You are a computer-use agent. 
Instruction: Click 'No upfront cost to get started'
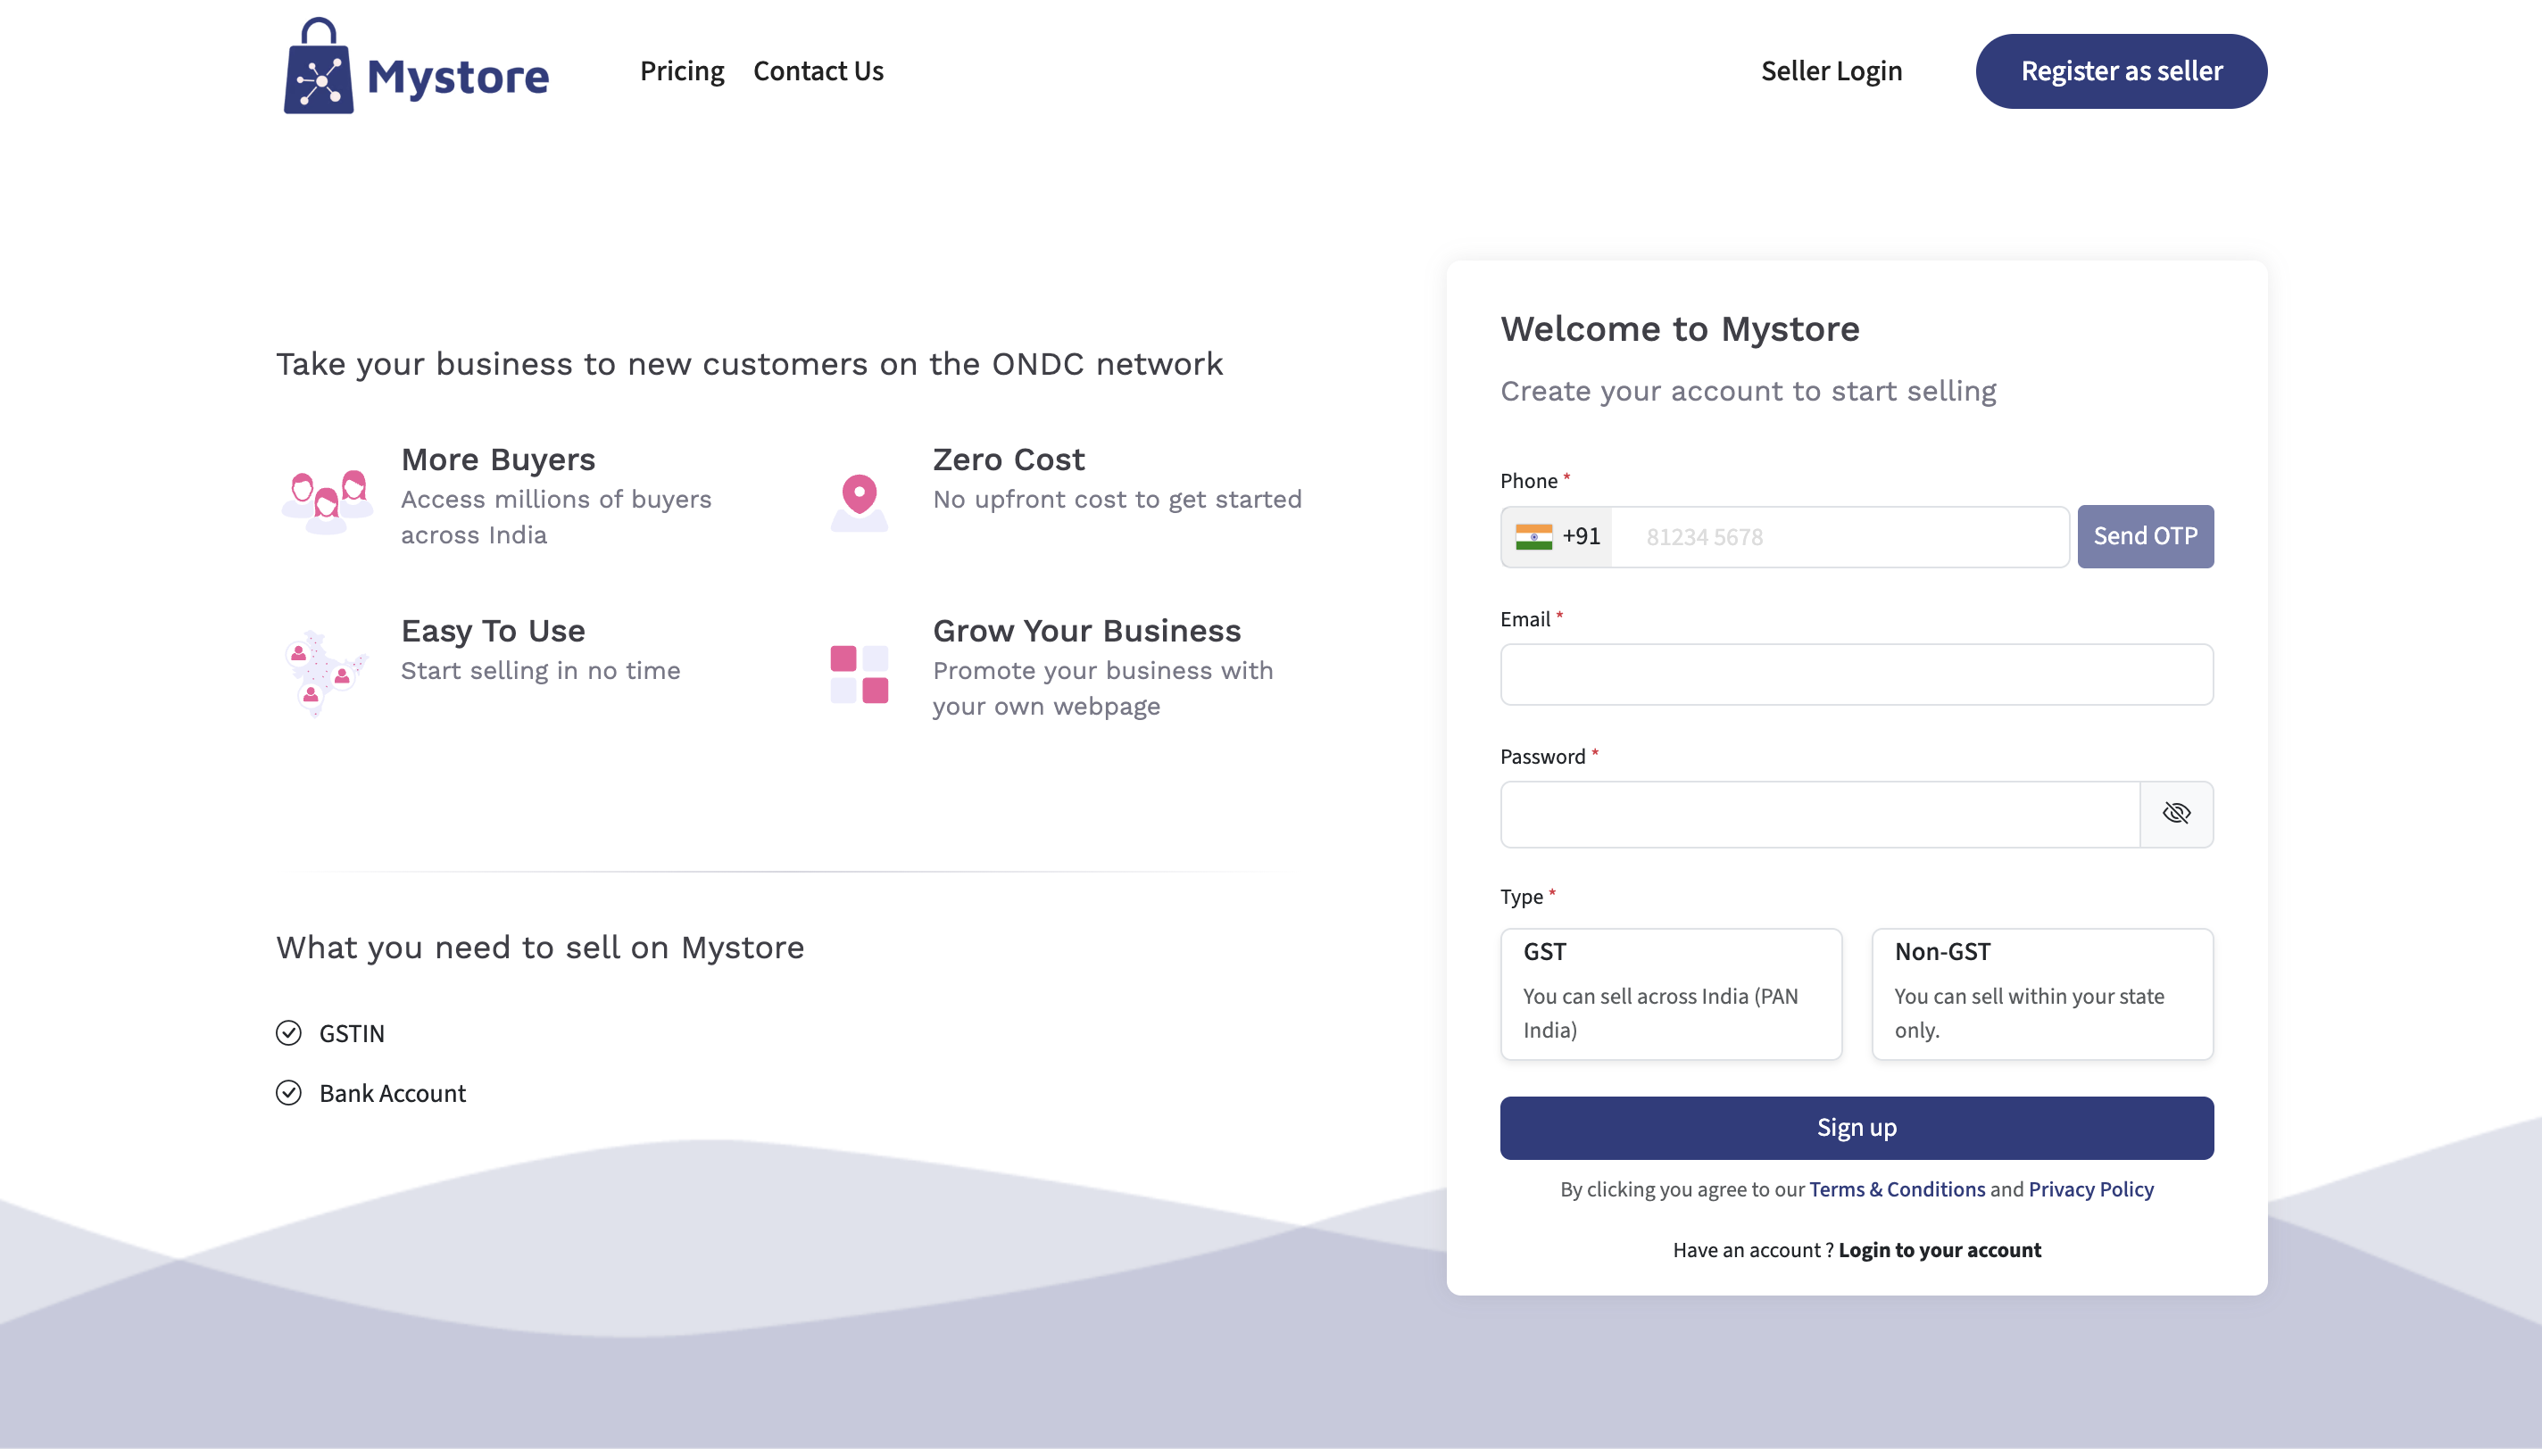pyautogui.click(x=1117, y=500)
